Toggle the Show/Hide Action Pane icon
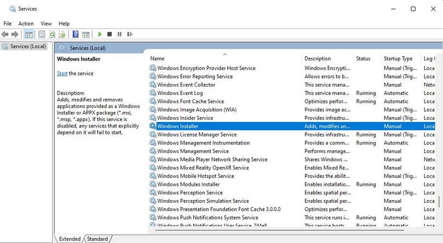Viewport: 443px width, 243px height. click(x=86, y=34)
